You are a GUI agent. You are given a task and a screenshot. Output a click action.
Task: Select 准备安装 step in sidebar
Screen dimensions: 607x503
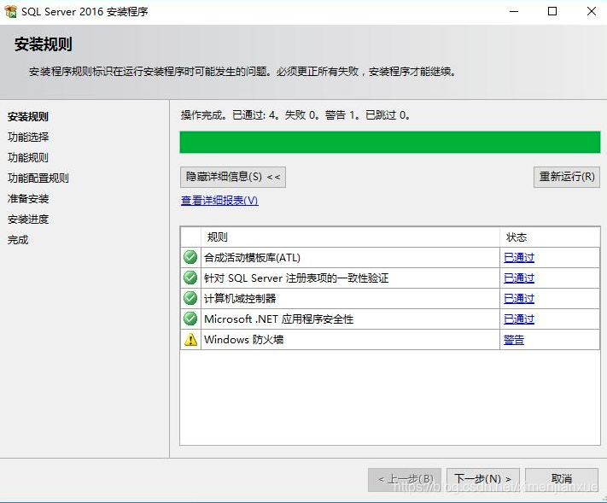click(28, 199)
